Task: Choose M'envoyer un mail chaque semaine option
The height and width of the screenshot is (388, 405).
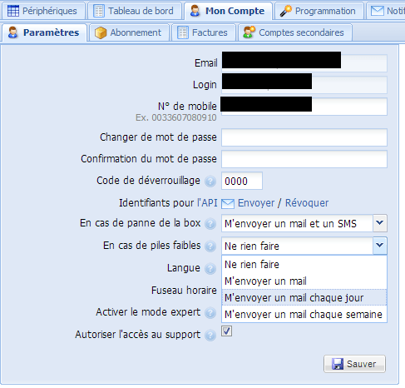Action: pos(304,314)
